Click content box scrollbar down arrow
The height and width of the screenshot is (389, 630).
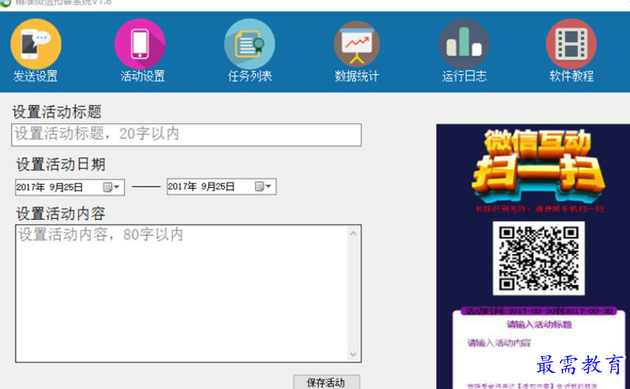[x=354, y=354]
